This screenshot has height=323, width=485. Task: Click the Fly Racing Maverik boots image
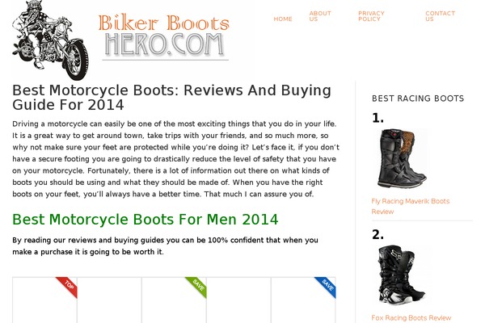pos(402,158)
